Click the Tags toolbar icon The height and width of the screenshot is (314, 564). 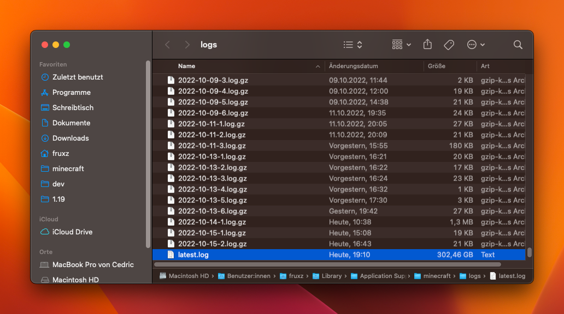[x=449, y=45]
